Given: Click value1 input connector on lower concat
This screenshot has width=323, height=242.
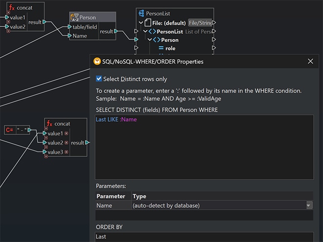Looking at the screenshot, I should (x=45, y=133).
